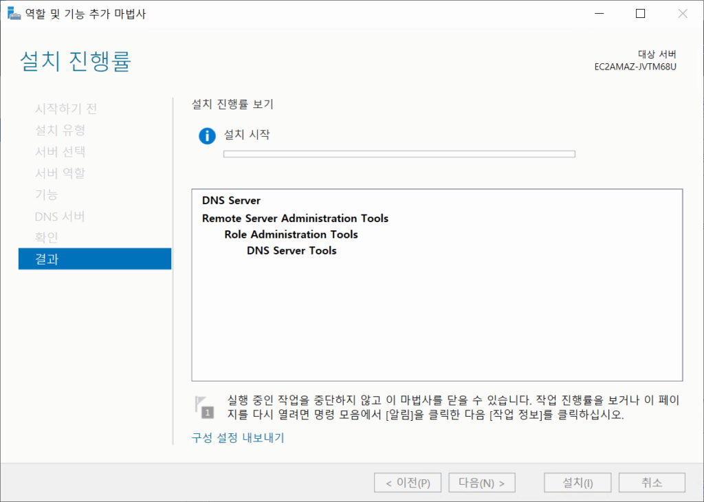Screen dimensions: 704x502
Task: Close the wizard with the X button
Action: (x=682, y=14)
